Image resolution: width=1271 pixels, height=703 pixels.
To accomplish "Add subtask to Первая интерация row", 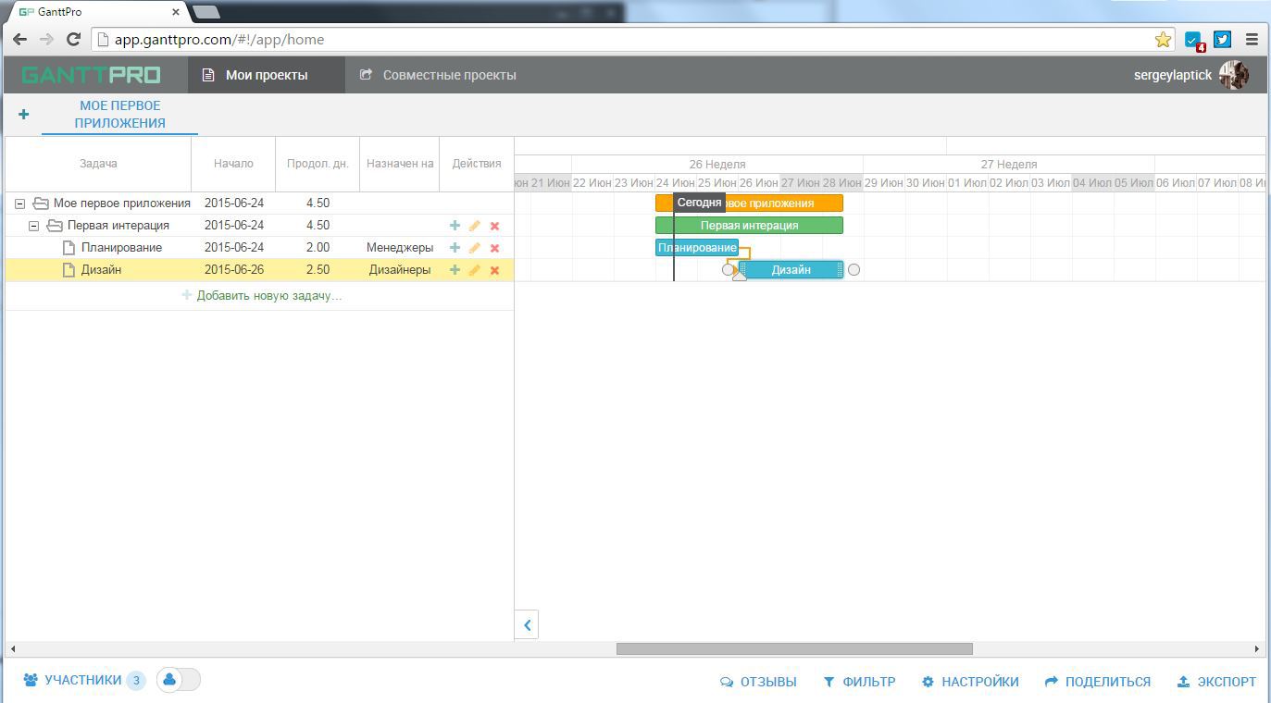I will pyautogui.click(x=455, y=225).
